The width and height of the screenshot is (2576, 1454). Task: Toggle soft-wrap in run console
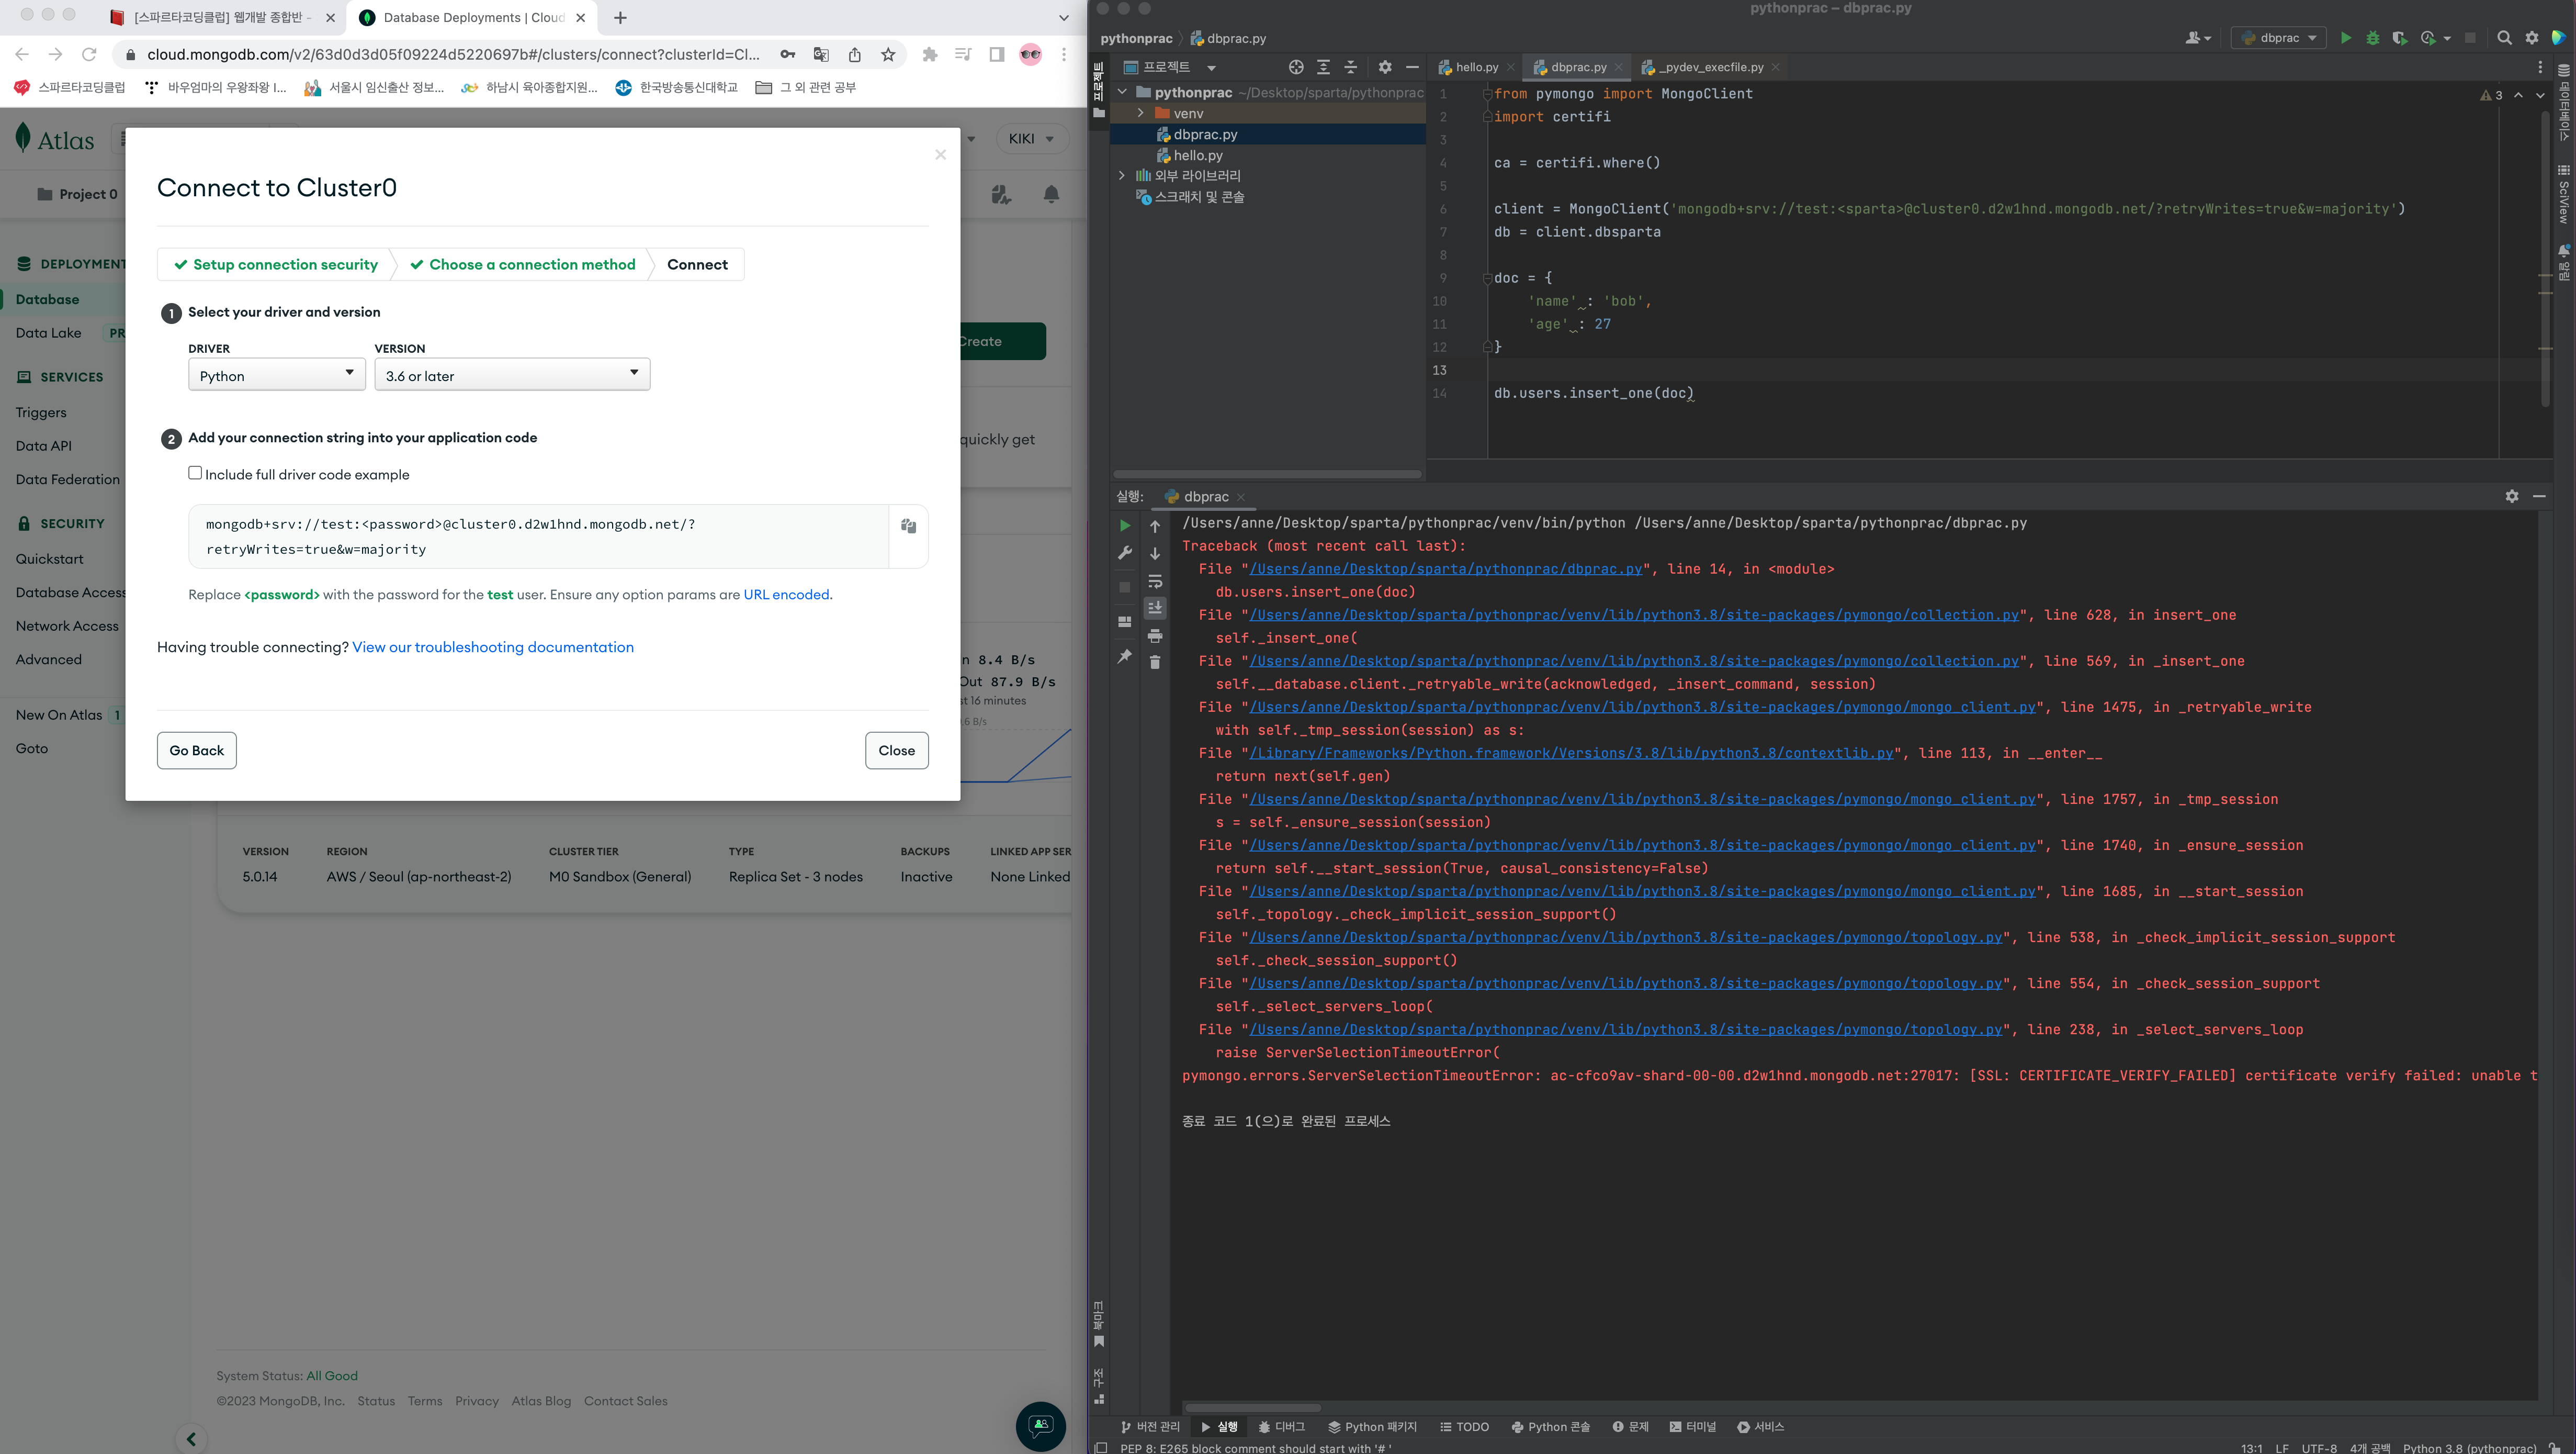pyautogui.click(x=1155, y=581)
